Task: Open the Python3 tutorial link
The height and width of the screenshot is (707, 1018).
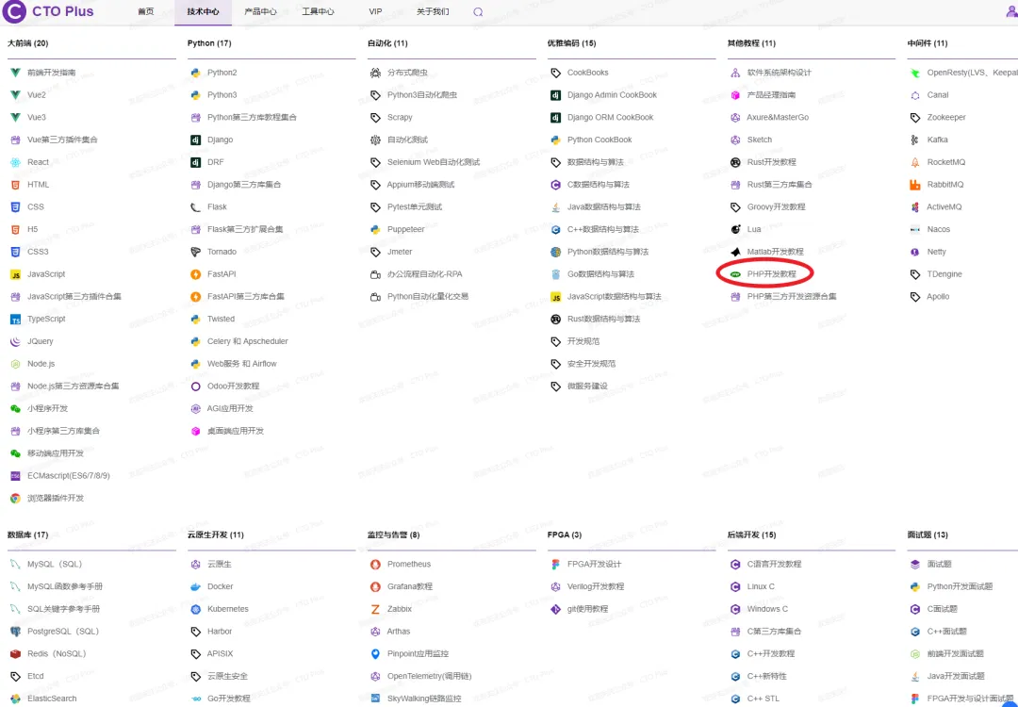Action: tap(222, 95)
